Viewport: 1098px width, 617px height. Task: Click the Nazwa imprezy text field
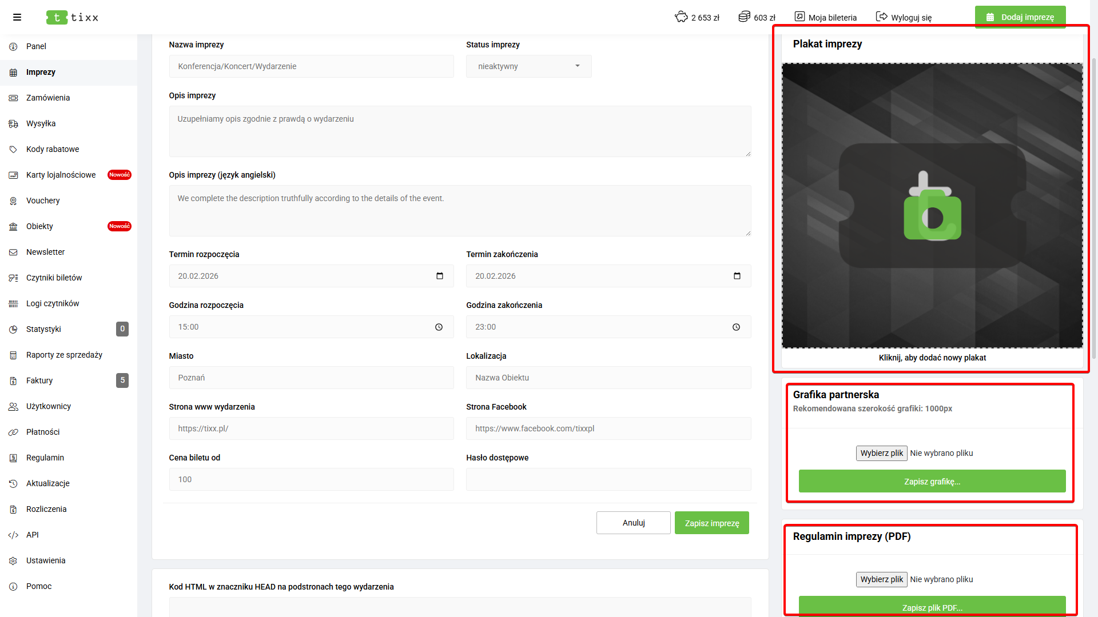(x=311, y=66)
